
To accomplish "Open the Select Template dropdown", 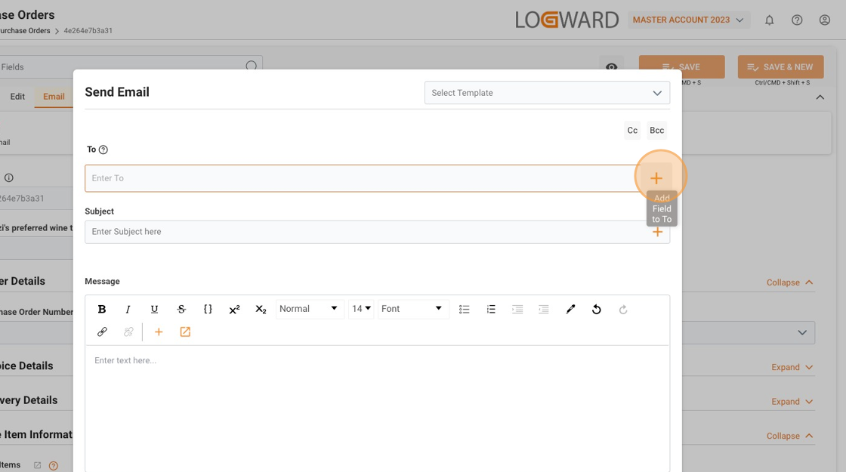I will click(x=547, y=93).
